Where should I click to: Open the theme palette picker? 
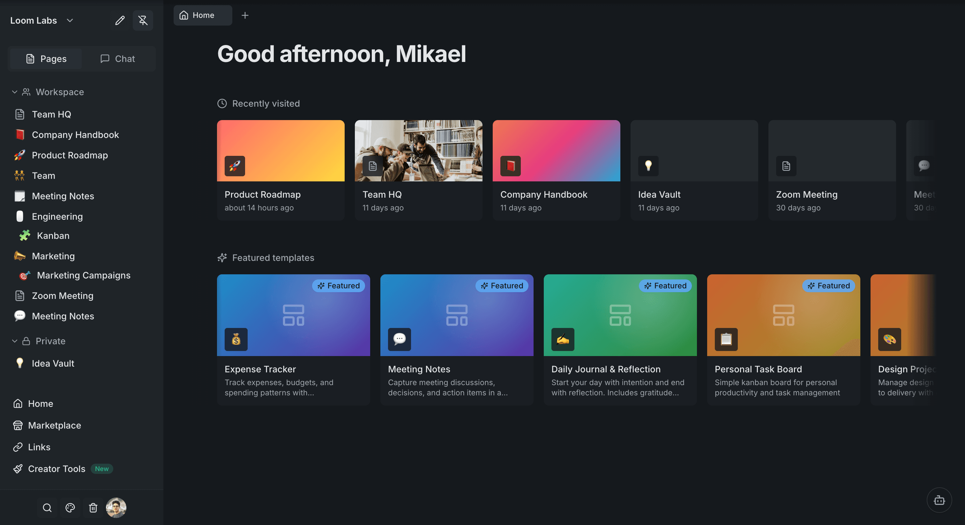70,508
